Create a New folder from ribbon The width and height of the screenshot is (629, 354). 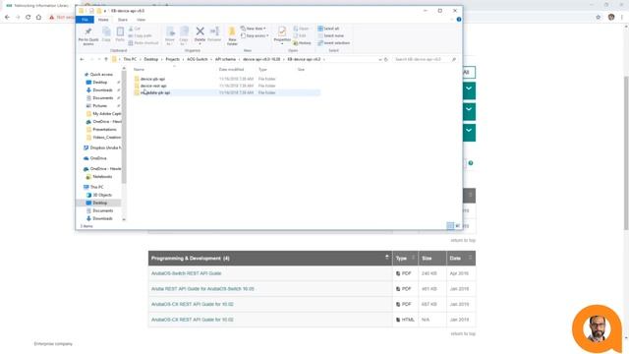pyautogui.click(x=232, y=36)
